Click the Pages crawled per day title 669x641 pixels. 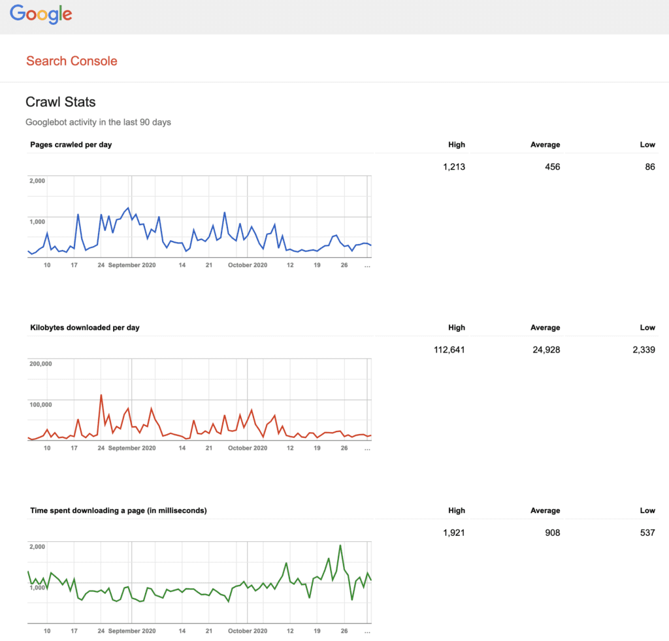[x=71, y=144]
